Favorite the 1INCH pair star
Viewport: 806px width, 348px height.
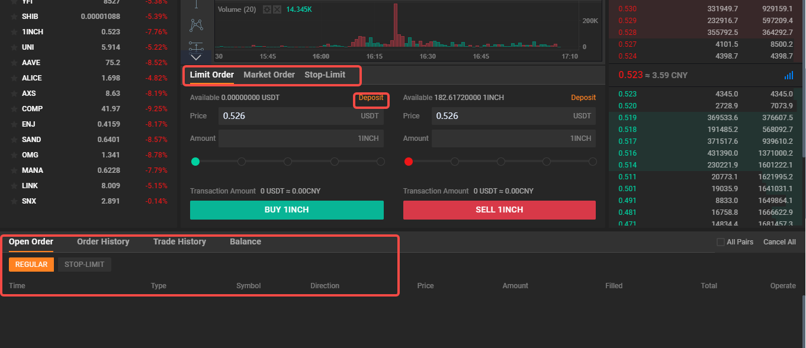tap(14, 32)
